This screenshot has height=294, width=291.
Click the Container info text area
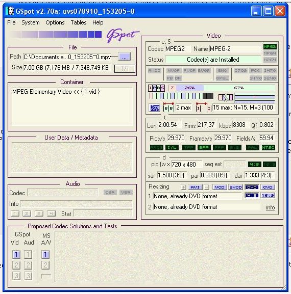[72, 106]
